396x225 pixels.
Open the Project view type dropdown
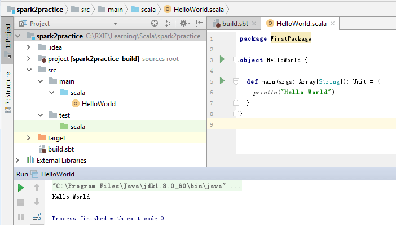point(116,24)
